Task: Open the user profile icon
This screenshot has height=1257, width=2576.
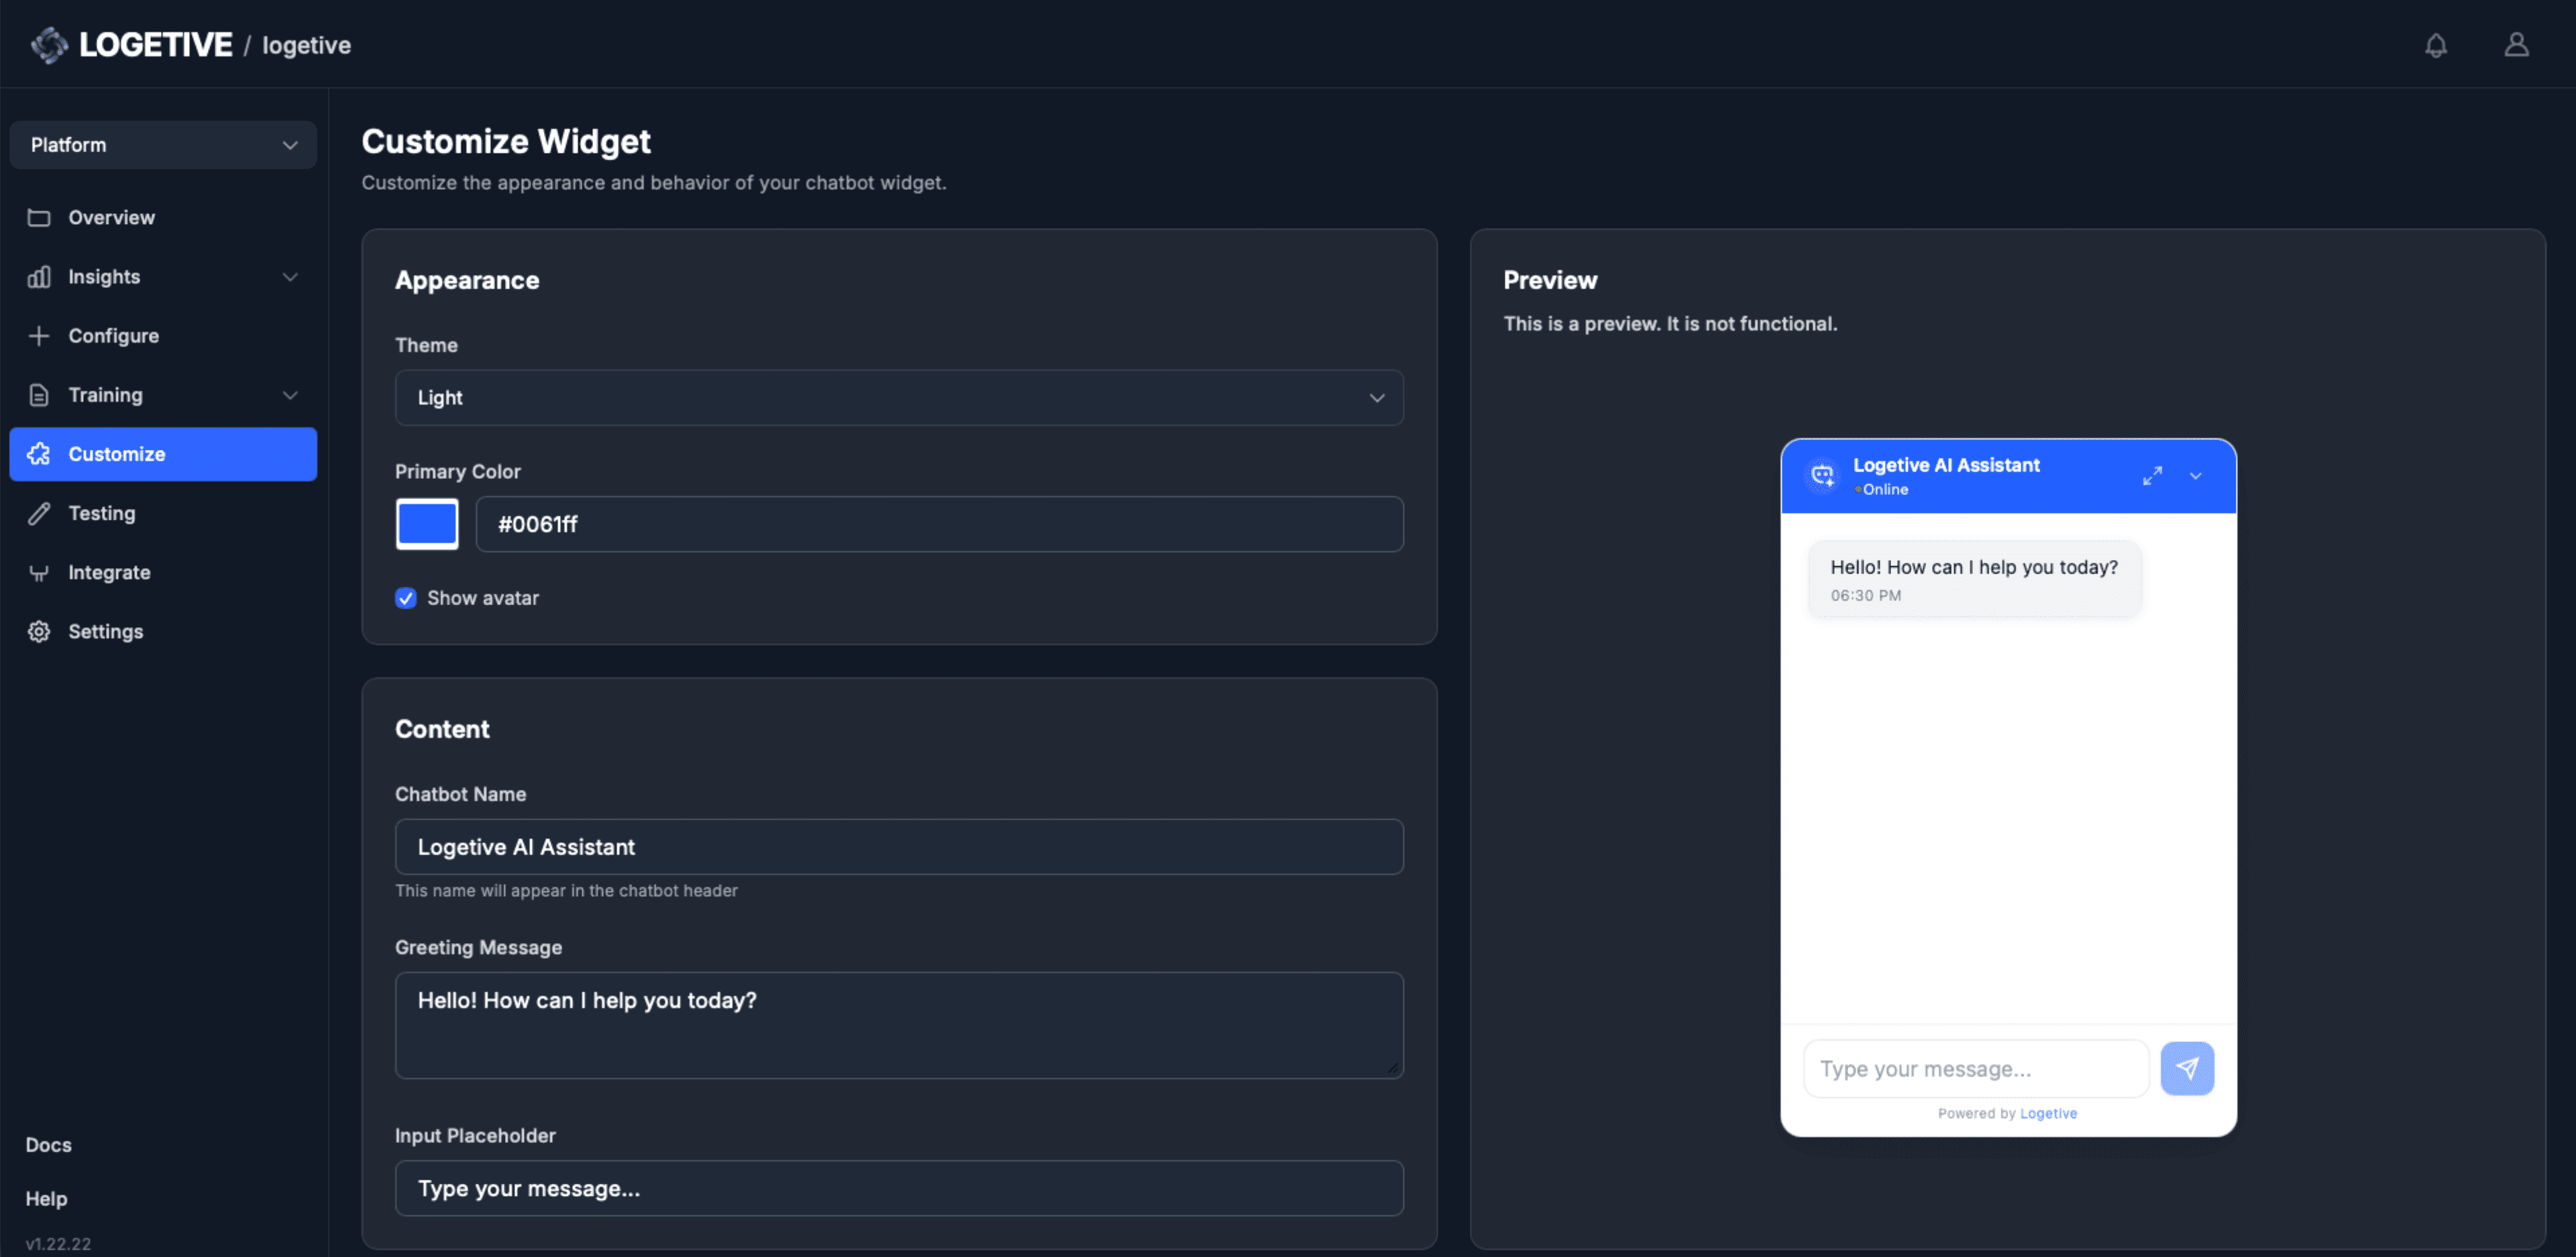Action: [2516, 45]
